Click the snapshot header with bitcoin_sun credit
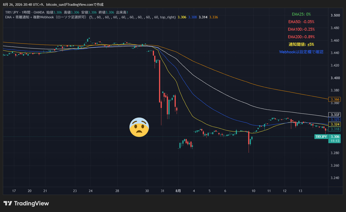This screenshot has width=346, height=212. 53,4
